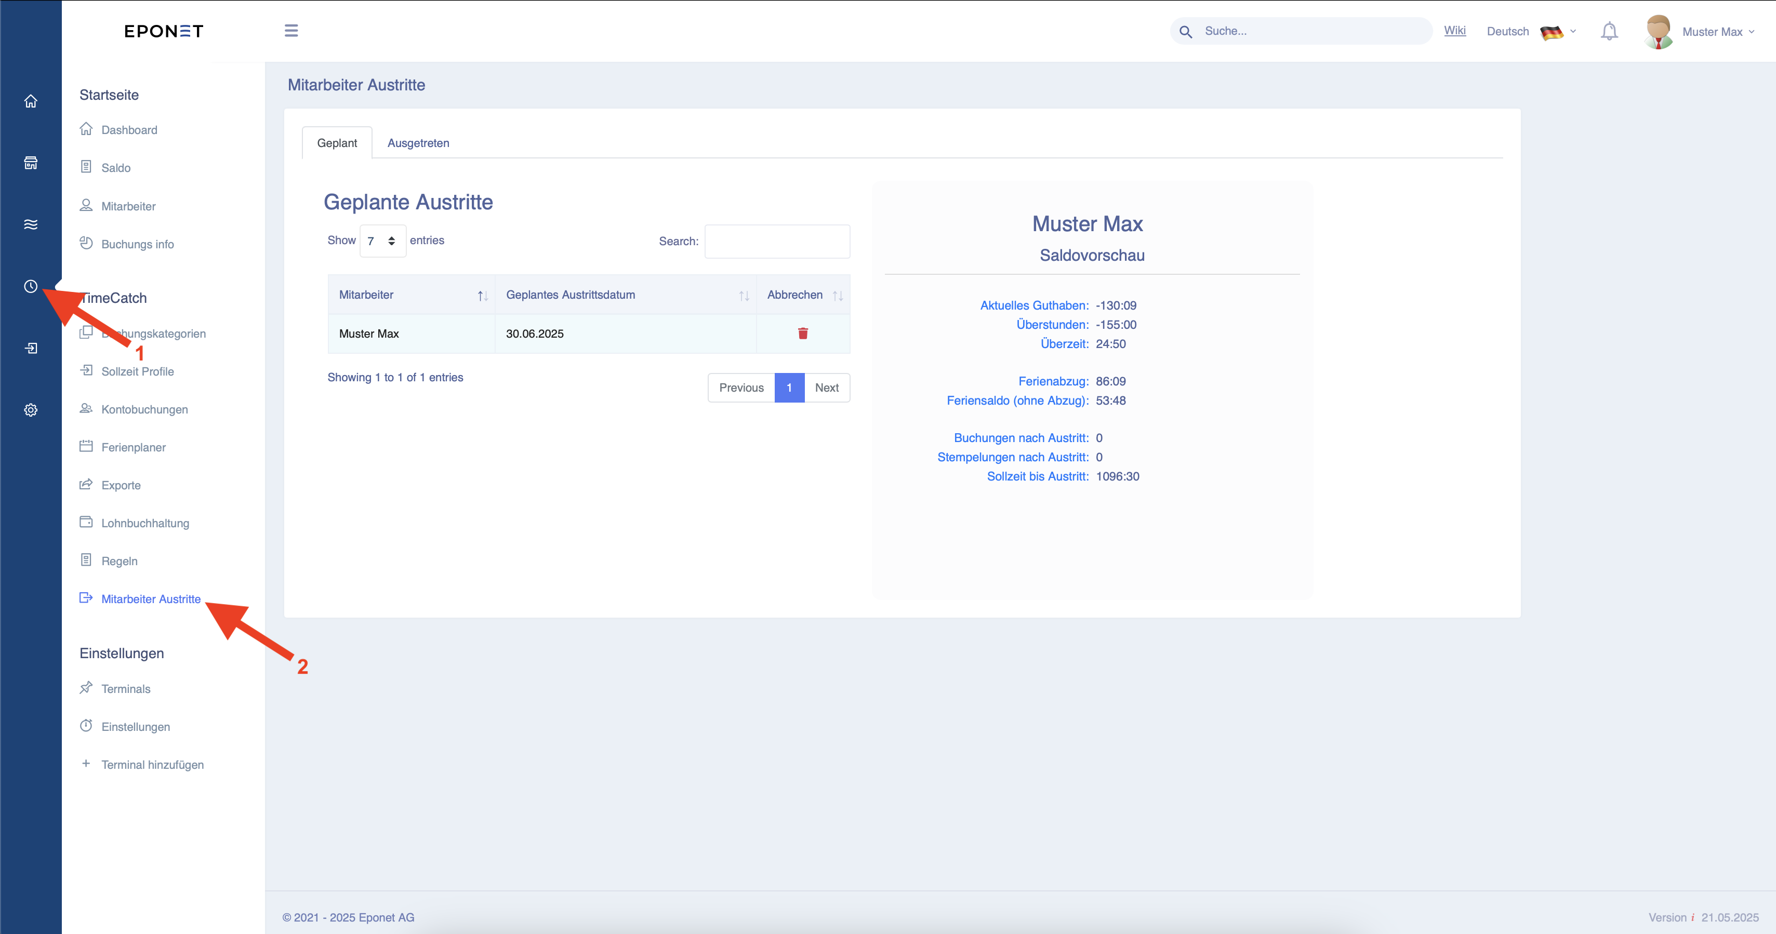Open the Deutsch language dropdown
The width and height of the screenshot is (1776, 934).
coord(1531,32)
